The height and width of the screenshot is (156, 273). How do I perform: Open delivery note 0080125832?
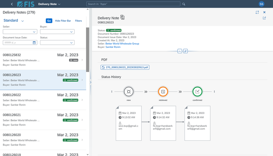[43, 60]
